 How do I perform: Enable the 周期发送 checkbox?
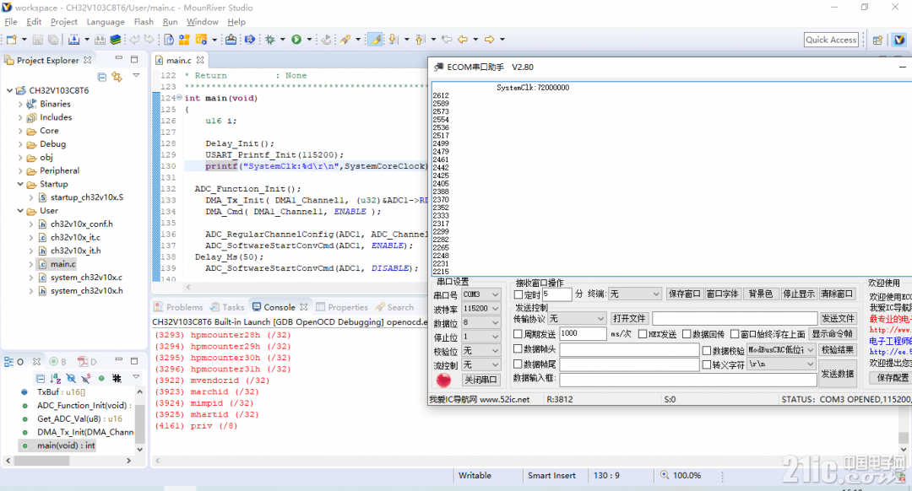(518, 334)
